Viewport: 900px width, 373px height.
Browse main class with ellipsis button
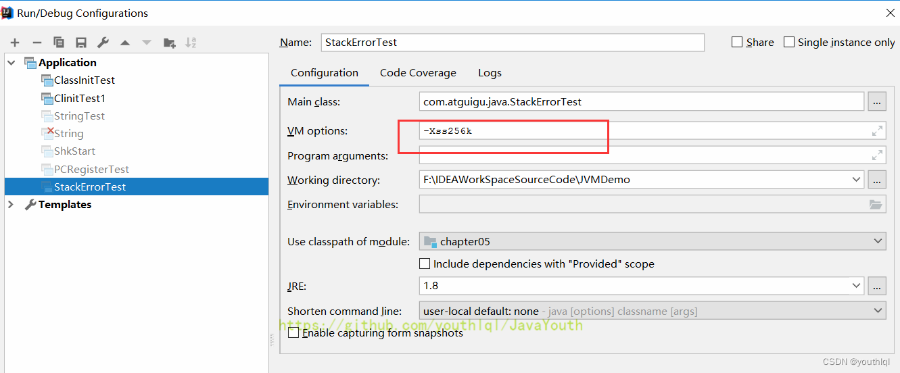pyautogui.click(x=877, y=102)
